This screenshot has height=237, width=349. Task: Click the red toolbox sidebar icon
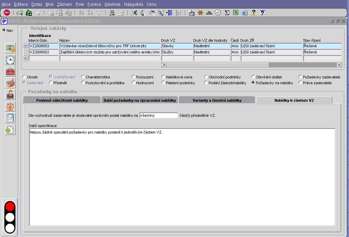pyautogui.click(x=10, y=71)
